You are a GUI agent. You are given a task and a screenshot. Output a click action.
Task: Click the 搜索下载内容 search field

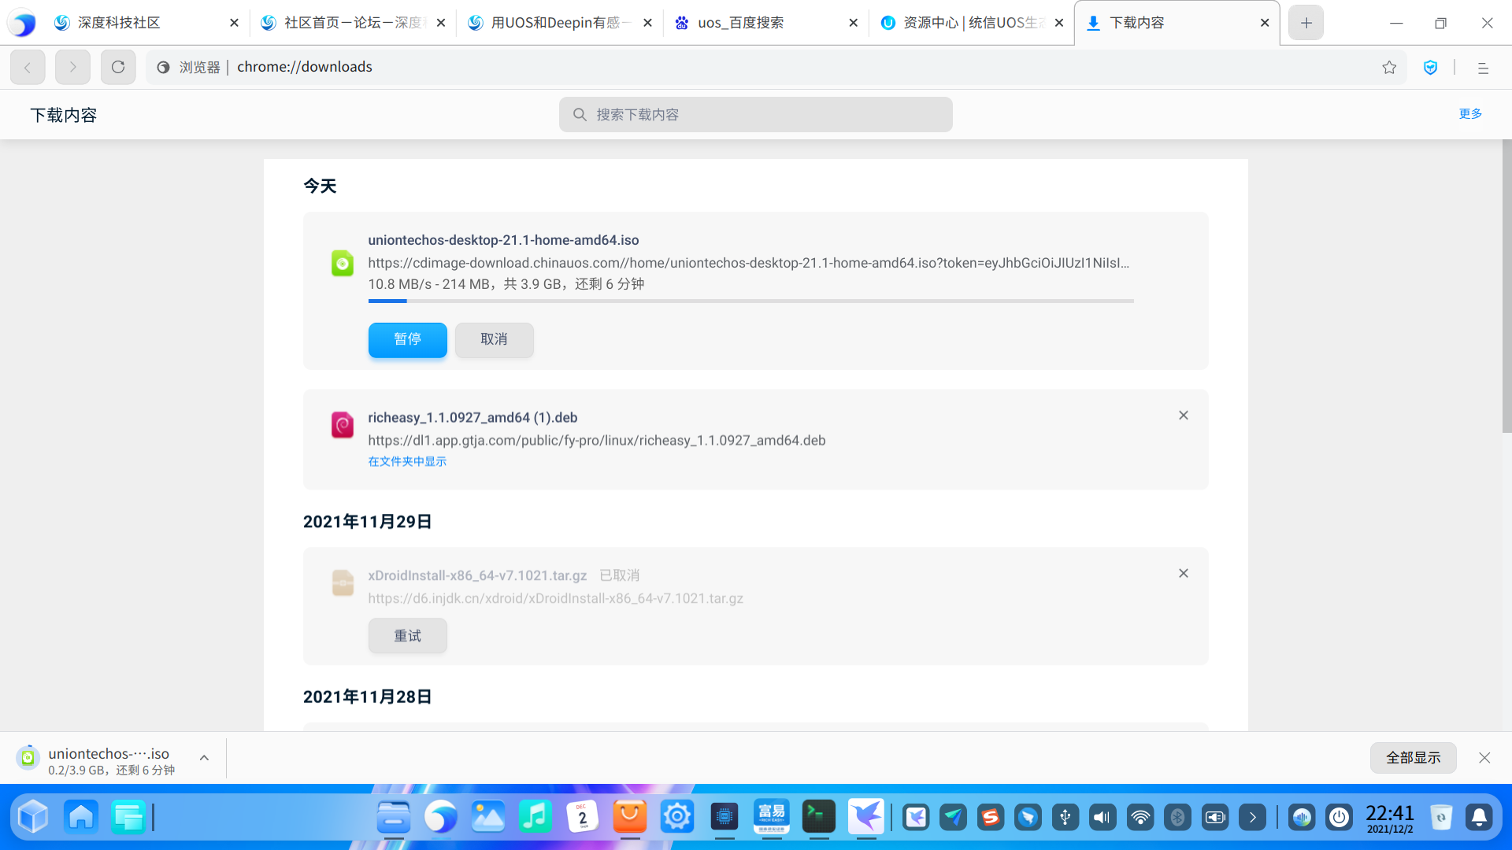756,115
